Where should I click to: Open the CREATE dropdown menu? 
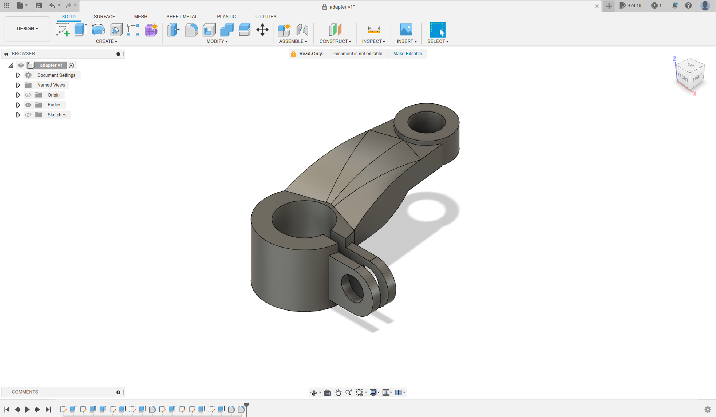pyautogui.click(x=106, y=41)
